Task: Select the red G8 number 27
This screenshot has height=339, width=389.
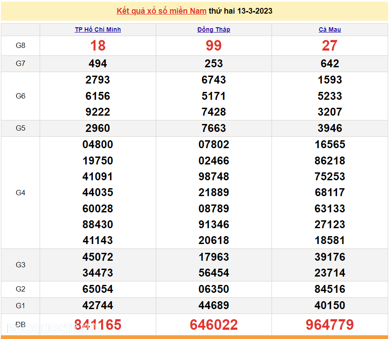Action: (330, 46)
